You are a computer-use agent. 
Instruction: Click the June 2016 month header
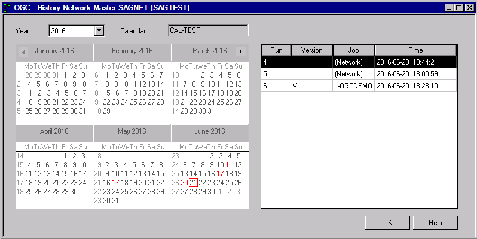[x=210, y=131]
